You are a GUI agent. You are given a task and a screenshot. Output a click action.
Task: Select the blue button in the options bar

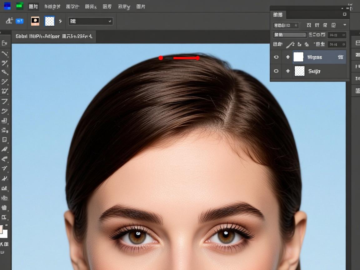[x=20, y=21]
